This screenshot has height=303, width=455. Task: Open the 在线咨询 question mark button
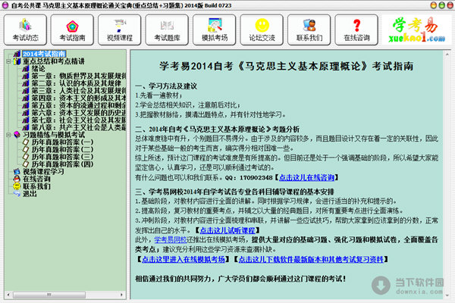tap(356, 30)
